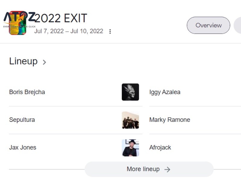The image size is (241, 180).
Task: Select Marky Ramone from the lineup
Action: [x=170, y=120]
